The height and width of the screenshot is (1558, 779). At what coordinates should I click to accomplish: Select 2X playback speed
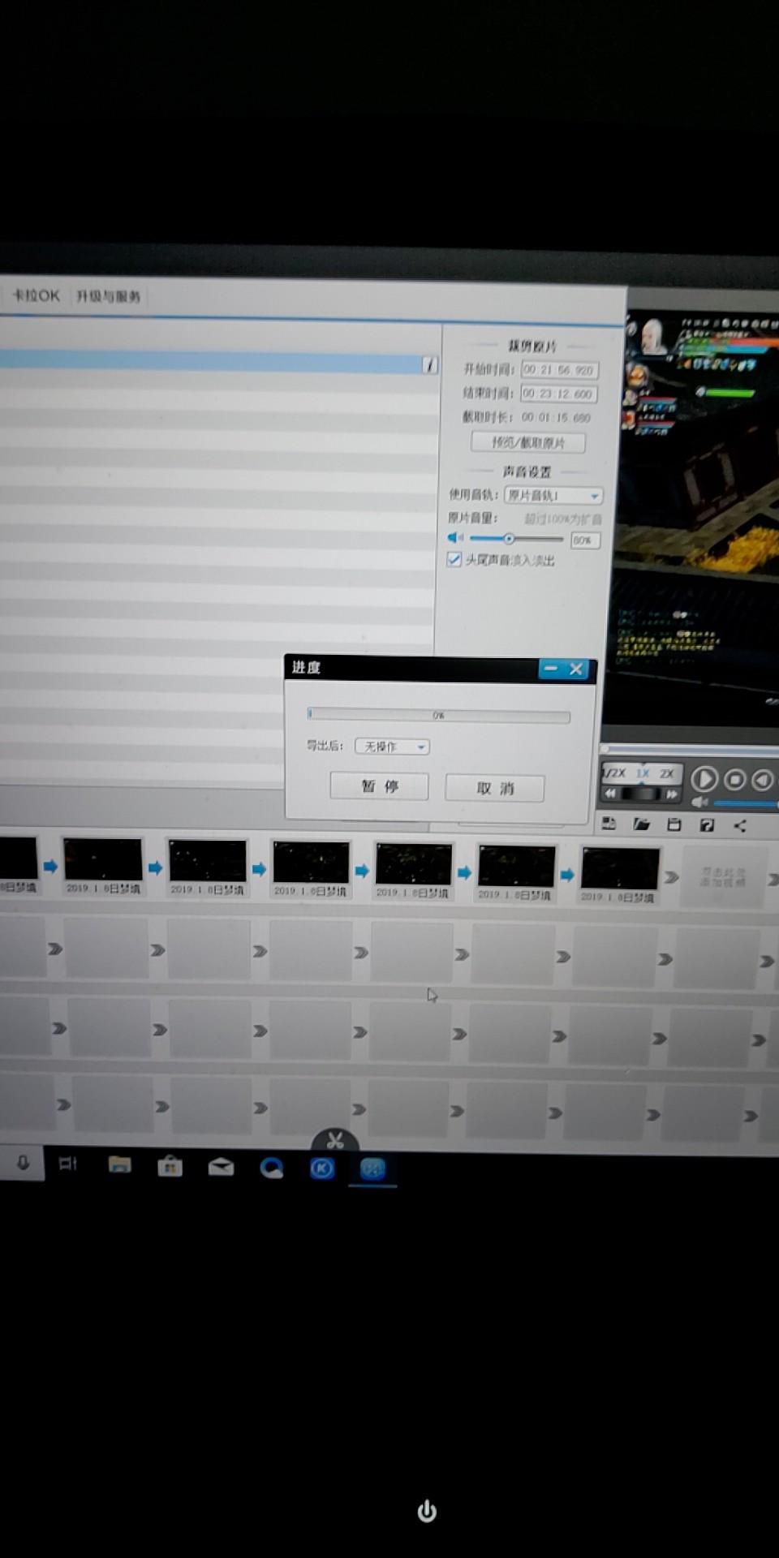pyautogui.click(x=667, y=773)
